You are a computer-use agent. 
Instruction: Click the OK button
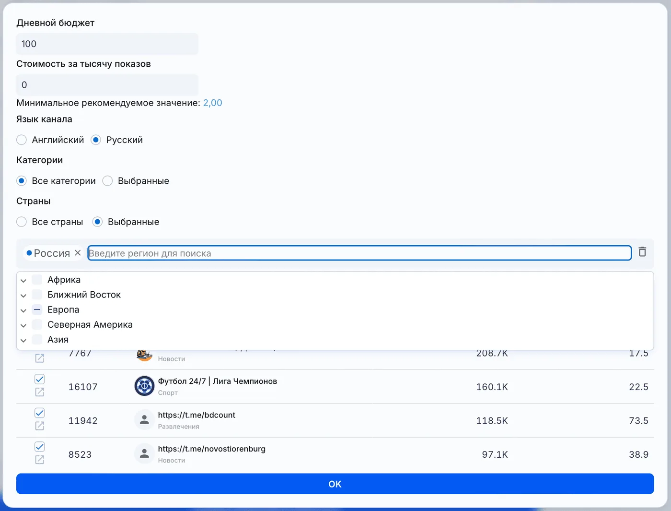(335, 484)
